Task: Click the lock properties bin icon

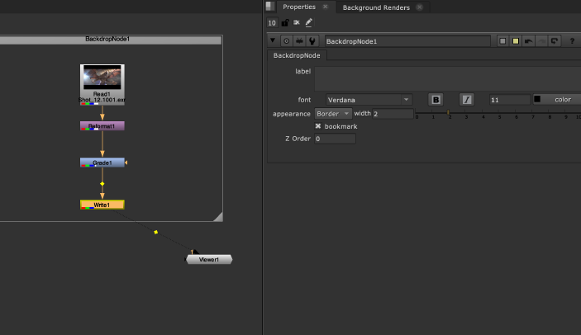Action: point(284,23)
